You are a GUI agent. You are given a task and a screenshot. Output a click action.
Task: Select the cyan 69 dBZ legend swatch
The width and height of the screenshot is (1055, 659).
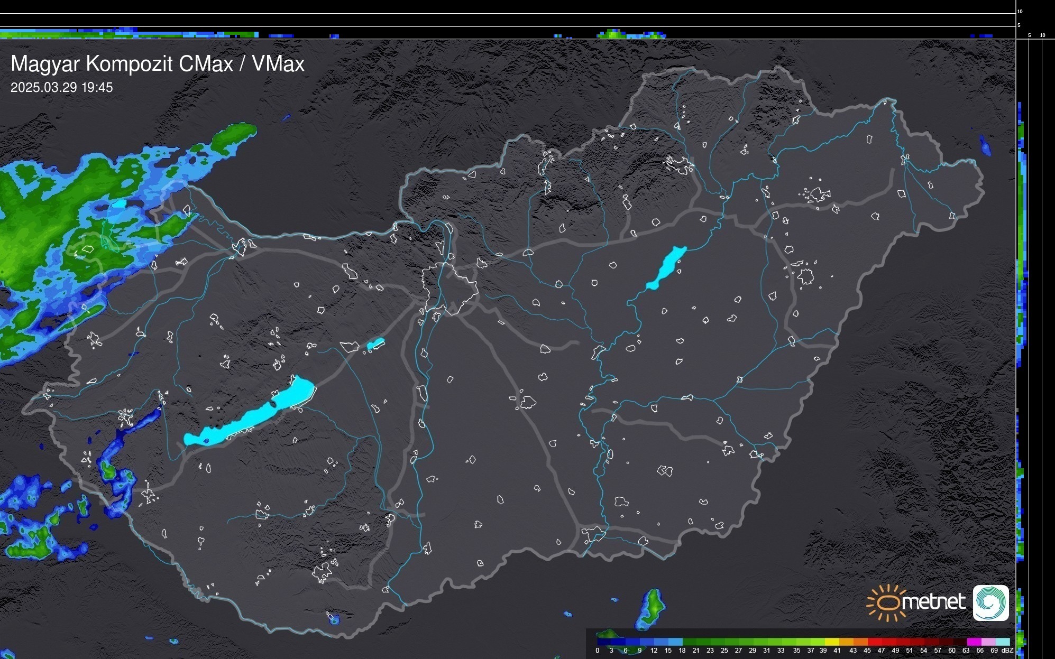point(1002,642)
